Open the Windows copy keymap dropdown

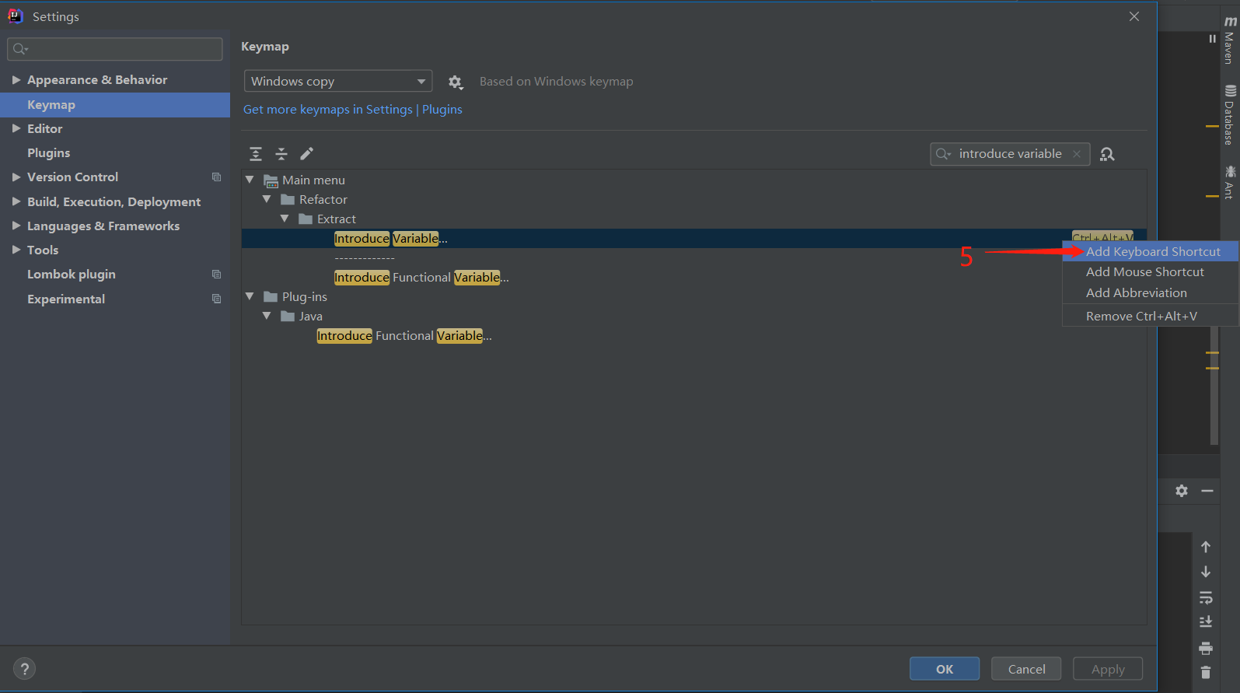(338, 81)
